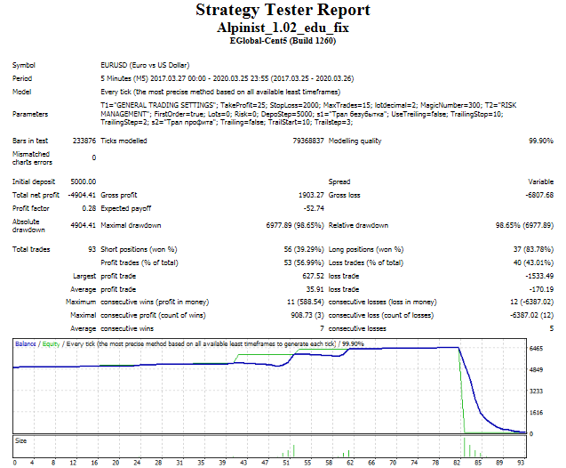Click consecutive losses value 12 (-6387.02)
The image size is (566, 468).
(531, 302)
